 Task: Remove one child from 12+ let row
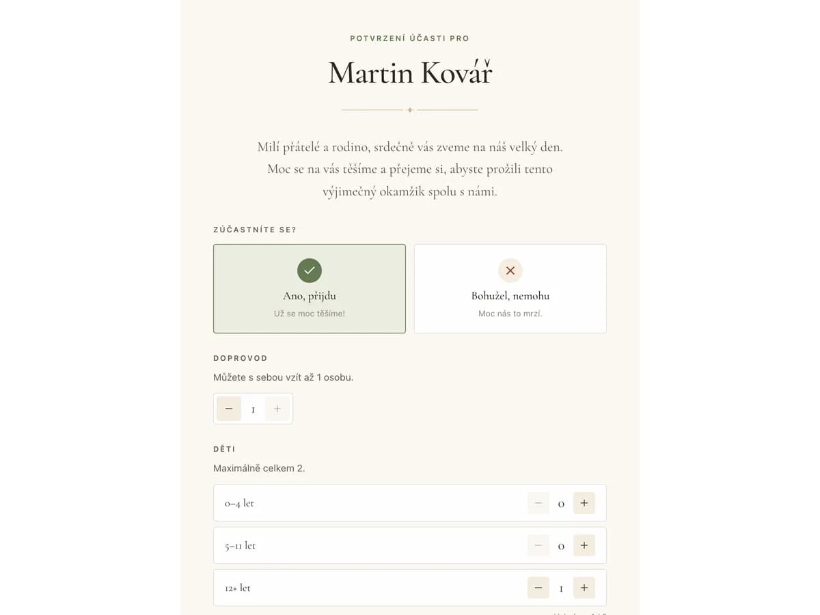click(x=538, y=588)
